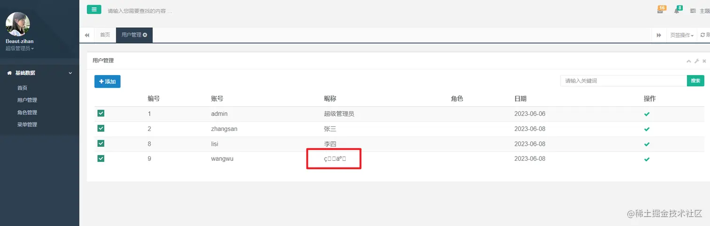Click the 超级管理员 nickname cell in table
Image resolution: width=710 pixels, height=226 pixels.
click(339, 114)
